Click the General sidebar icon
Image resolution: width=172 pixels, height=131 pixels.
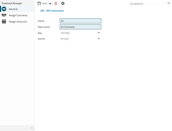tap(4, 9)
